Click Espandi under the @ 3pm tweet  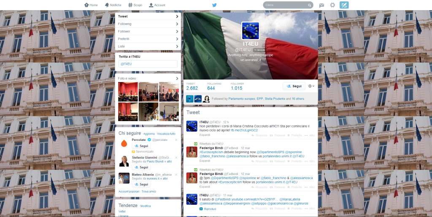(205, 186)
